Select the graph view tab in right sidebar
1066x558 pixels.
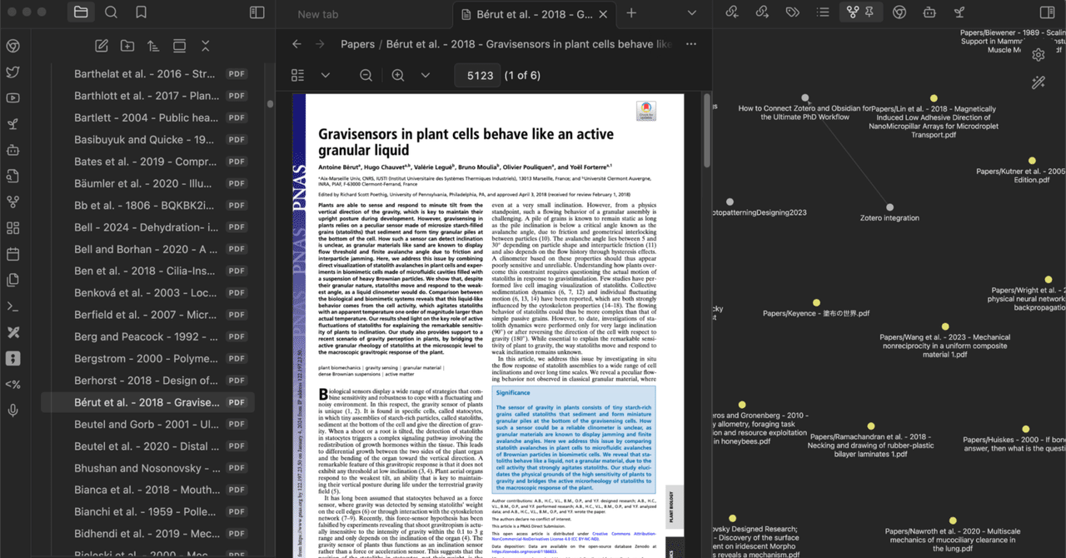[852, 12]
